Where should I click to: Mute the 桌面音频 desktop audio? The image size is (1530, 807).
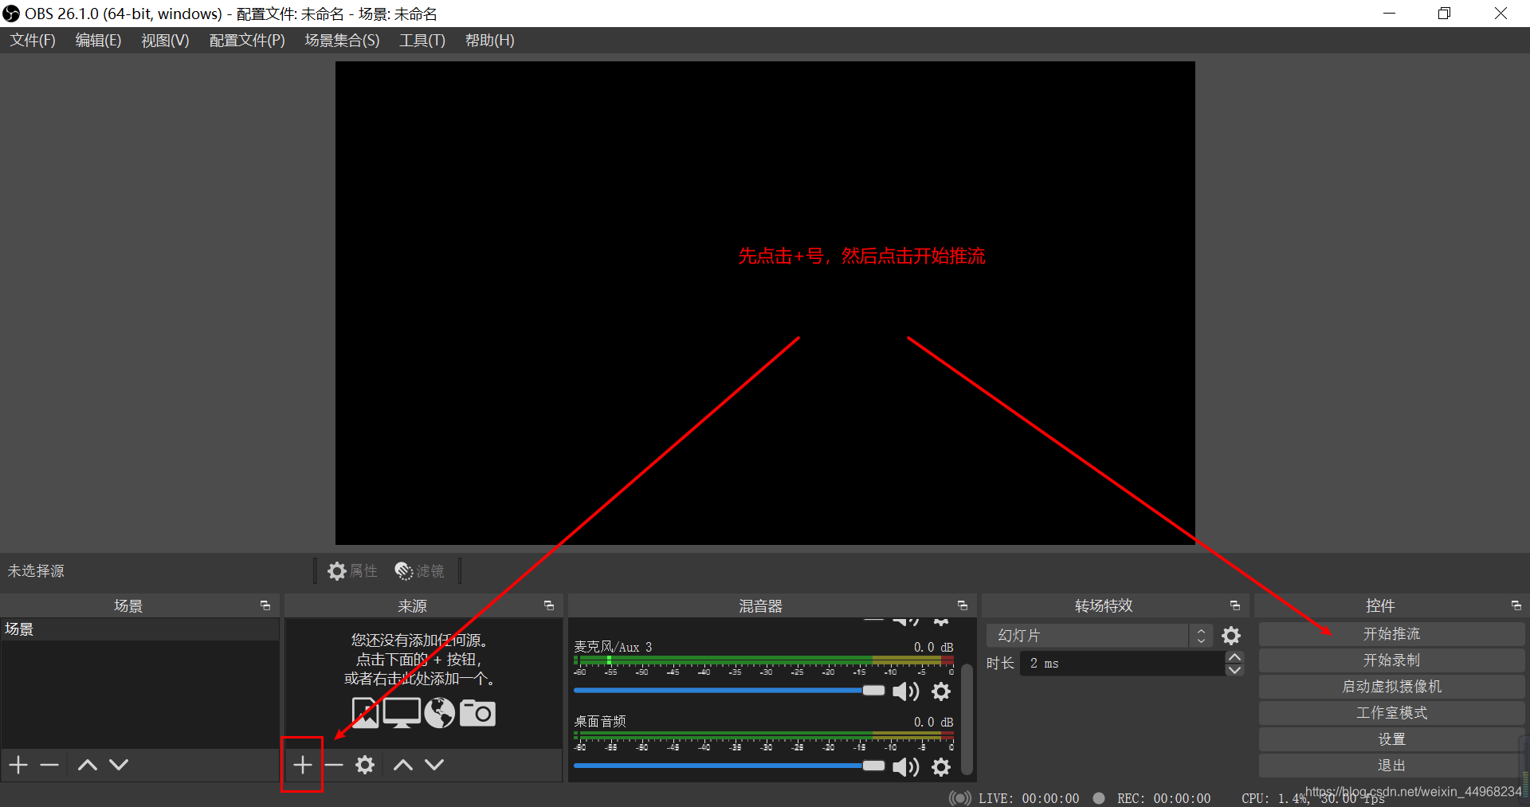[x=906, y=766]
